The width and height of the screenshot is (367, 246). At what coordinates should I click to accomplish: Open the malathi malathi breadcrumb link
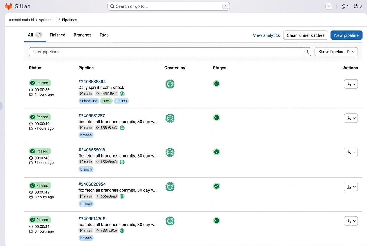coord(21,20)
